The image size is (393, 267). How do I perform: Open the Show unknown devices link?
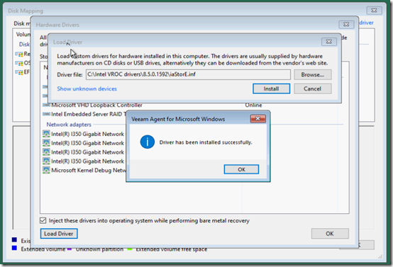[87, 89]
